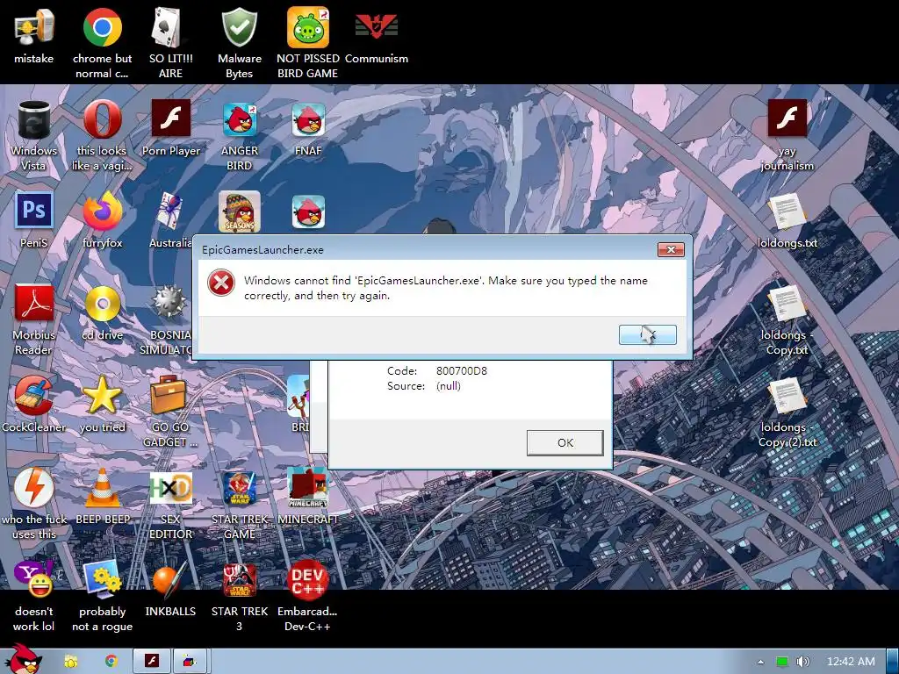
Task: Open "loldongs.txt" text file
Action: tap(788, 212)
